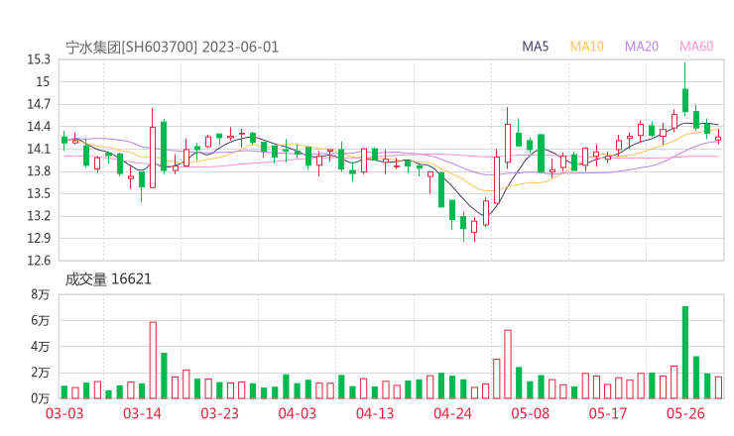
Task: Click the chart title 宁水集团[SH603700] 2023-06-01
Action: 173,48
